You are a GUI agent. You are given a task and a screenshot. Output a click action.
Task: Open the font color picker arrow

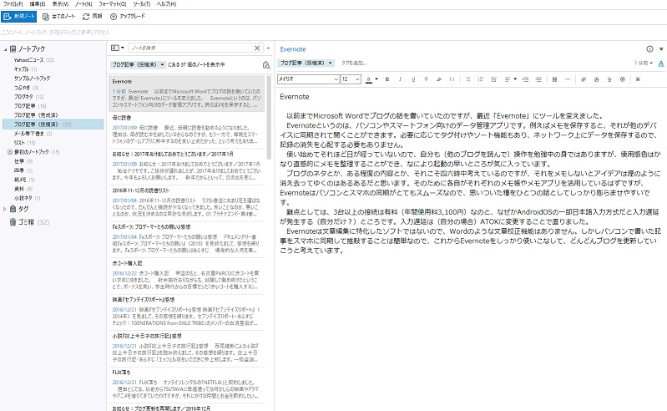point(376,79)
